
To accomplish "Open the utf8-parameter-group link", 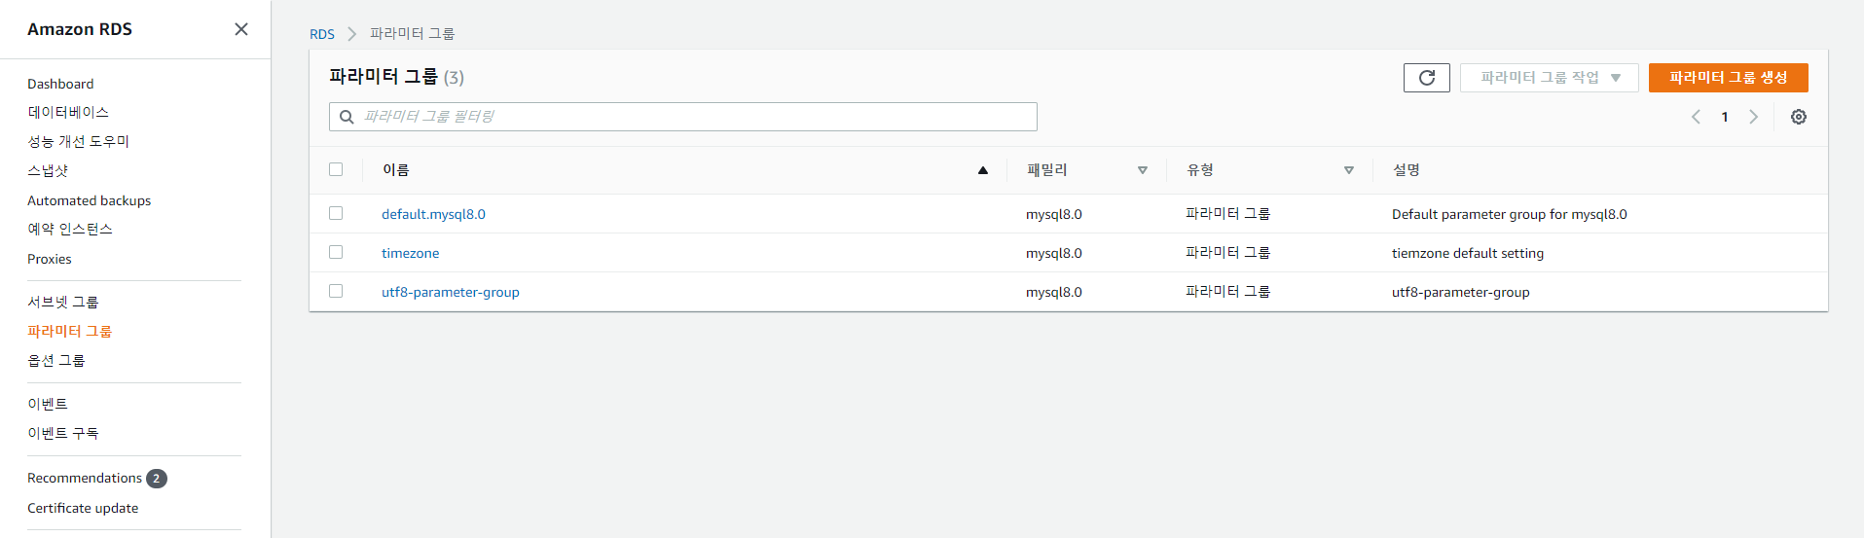I will (451, 292).
